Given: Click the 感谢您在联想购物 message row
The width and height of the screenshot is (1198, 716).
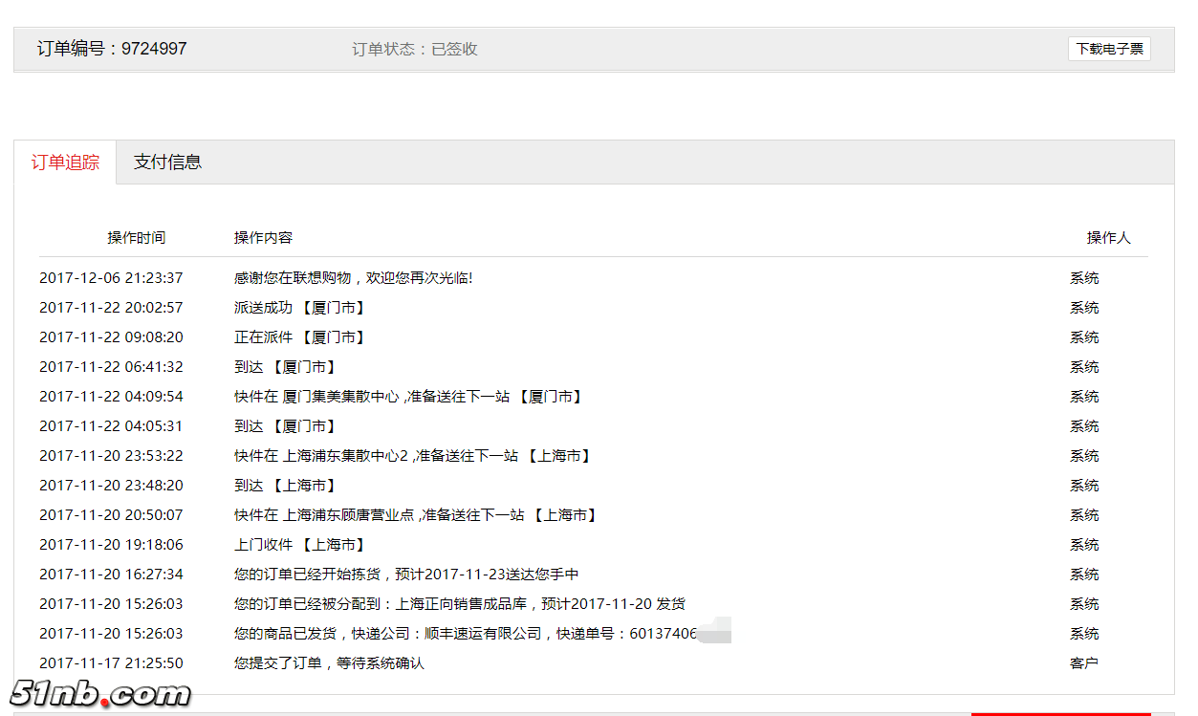Looking at the screenshot, I should (353, 278).
